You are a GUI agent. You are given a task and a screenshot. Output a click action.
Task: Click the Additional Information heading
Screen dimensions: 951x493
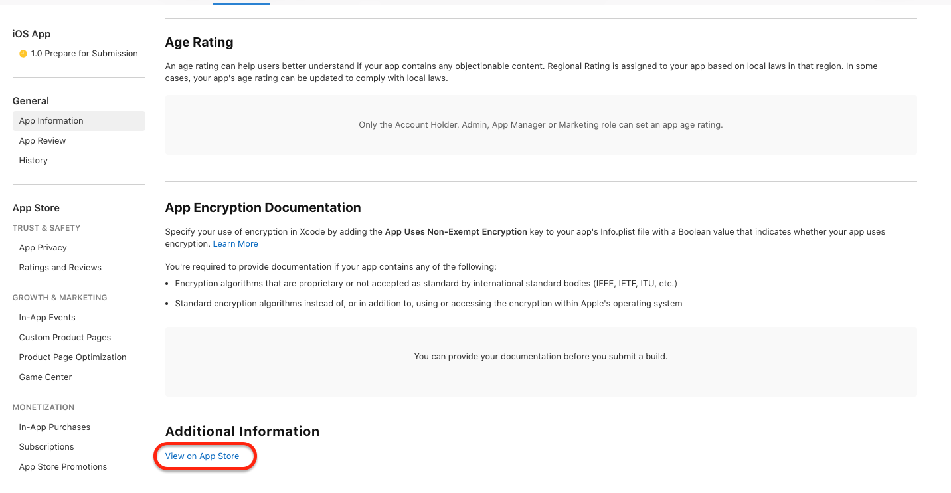(x=242, y=431)
